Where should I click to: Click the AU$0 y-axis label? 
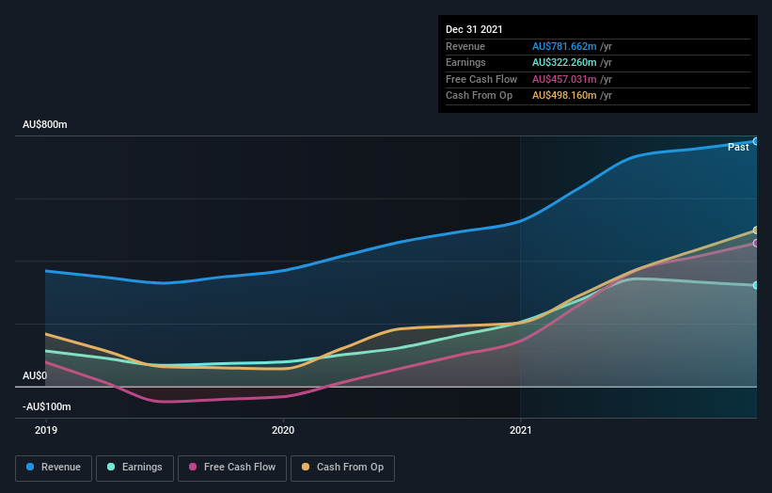[x=35, y=375]
